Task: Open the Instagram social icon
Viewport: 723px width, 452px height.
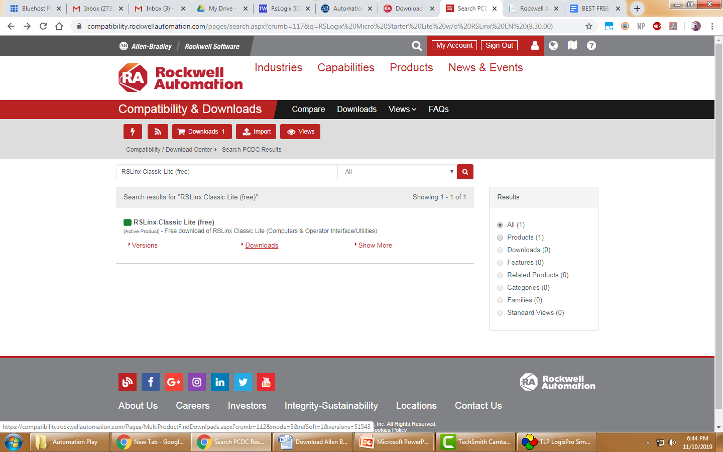Action: 197,382
